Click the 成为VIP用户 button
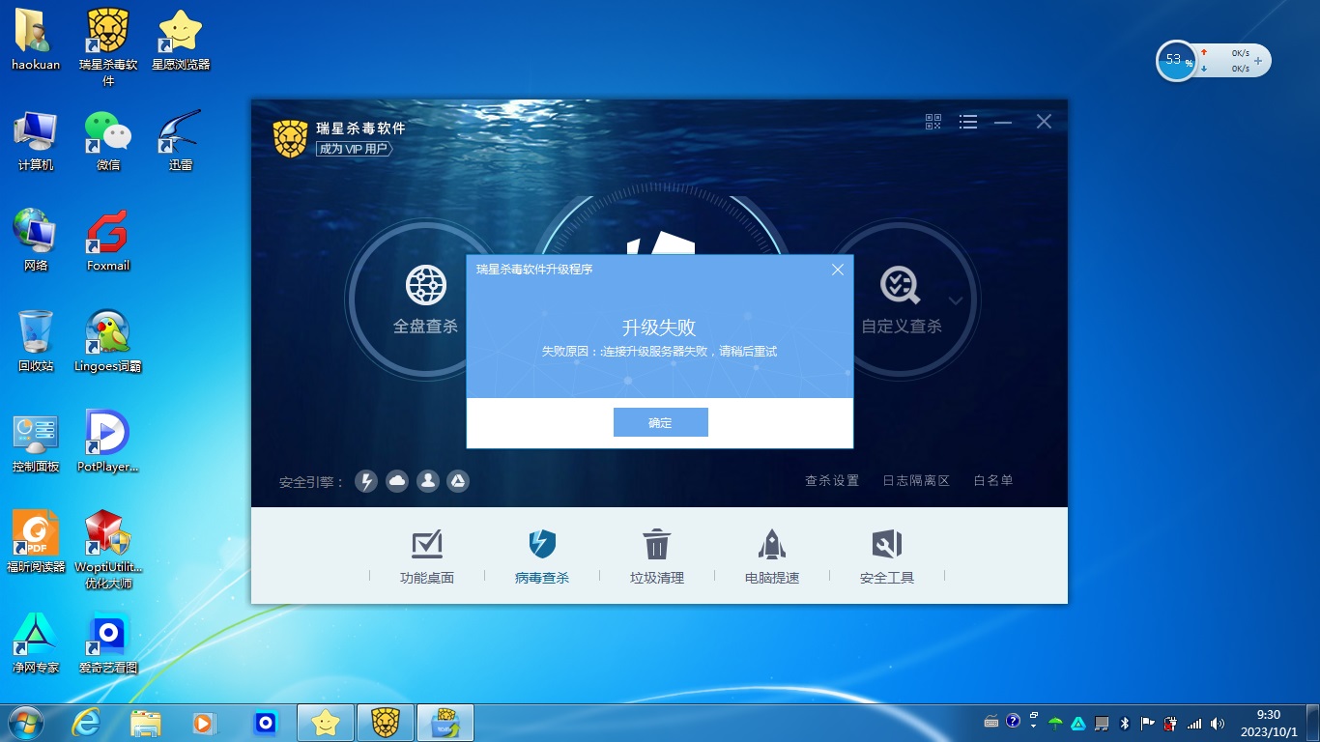The width and height of the screenshot is (1320, 742). pyautogui.click(x=354, y=149)
